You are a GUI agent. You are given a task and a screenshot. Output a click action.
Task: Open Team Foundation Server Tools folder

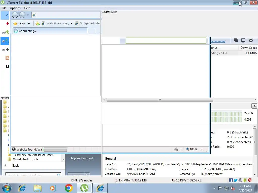tap(34, 155)
